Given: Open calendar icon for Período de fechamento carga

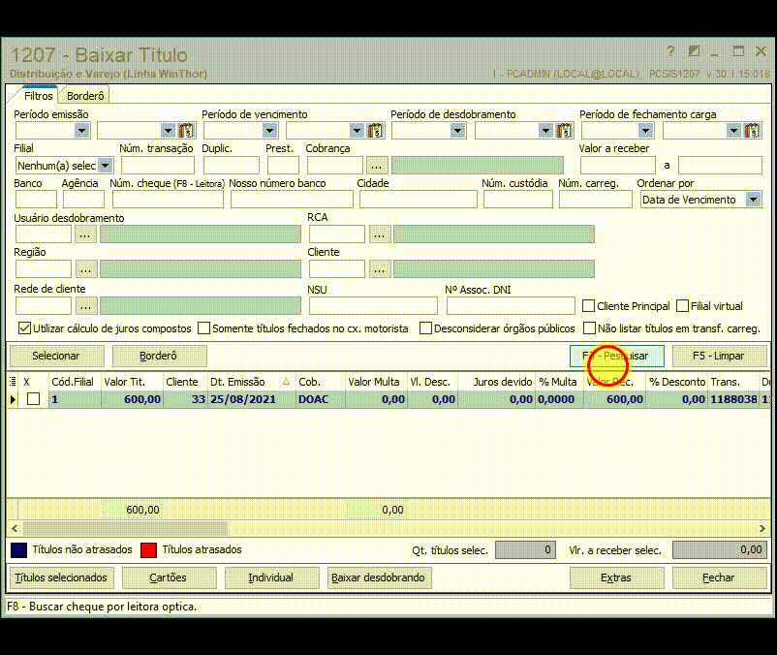Looking at the screenshot, I should [x=752, y=131].
